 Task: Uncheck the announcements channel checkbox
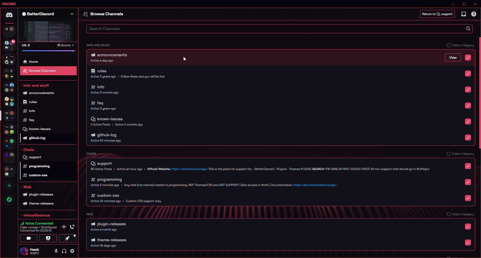click(x=468, y=57)
